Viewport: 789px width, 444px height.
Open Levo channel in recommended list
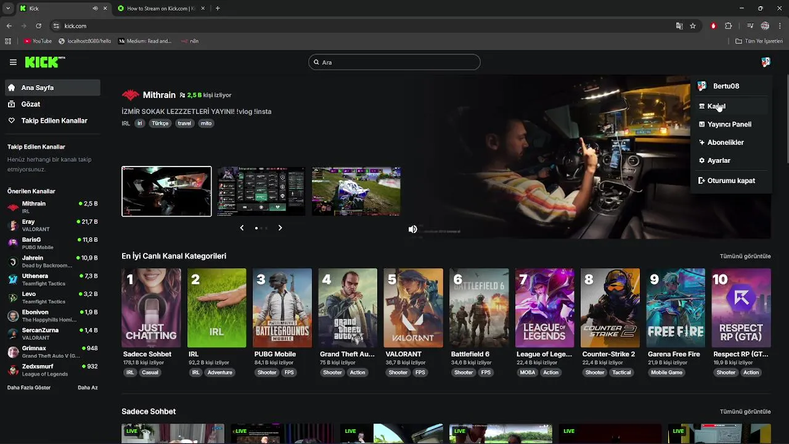(x=52, y=297)
